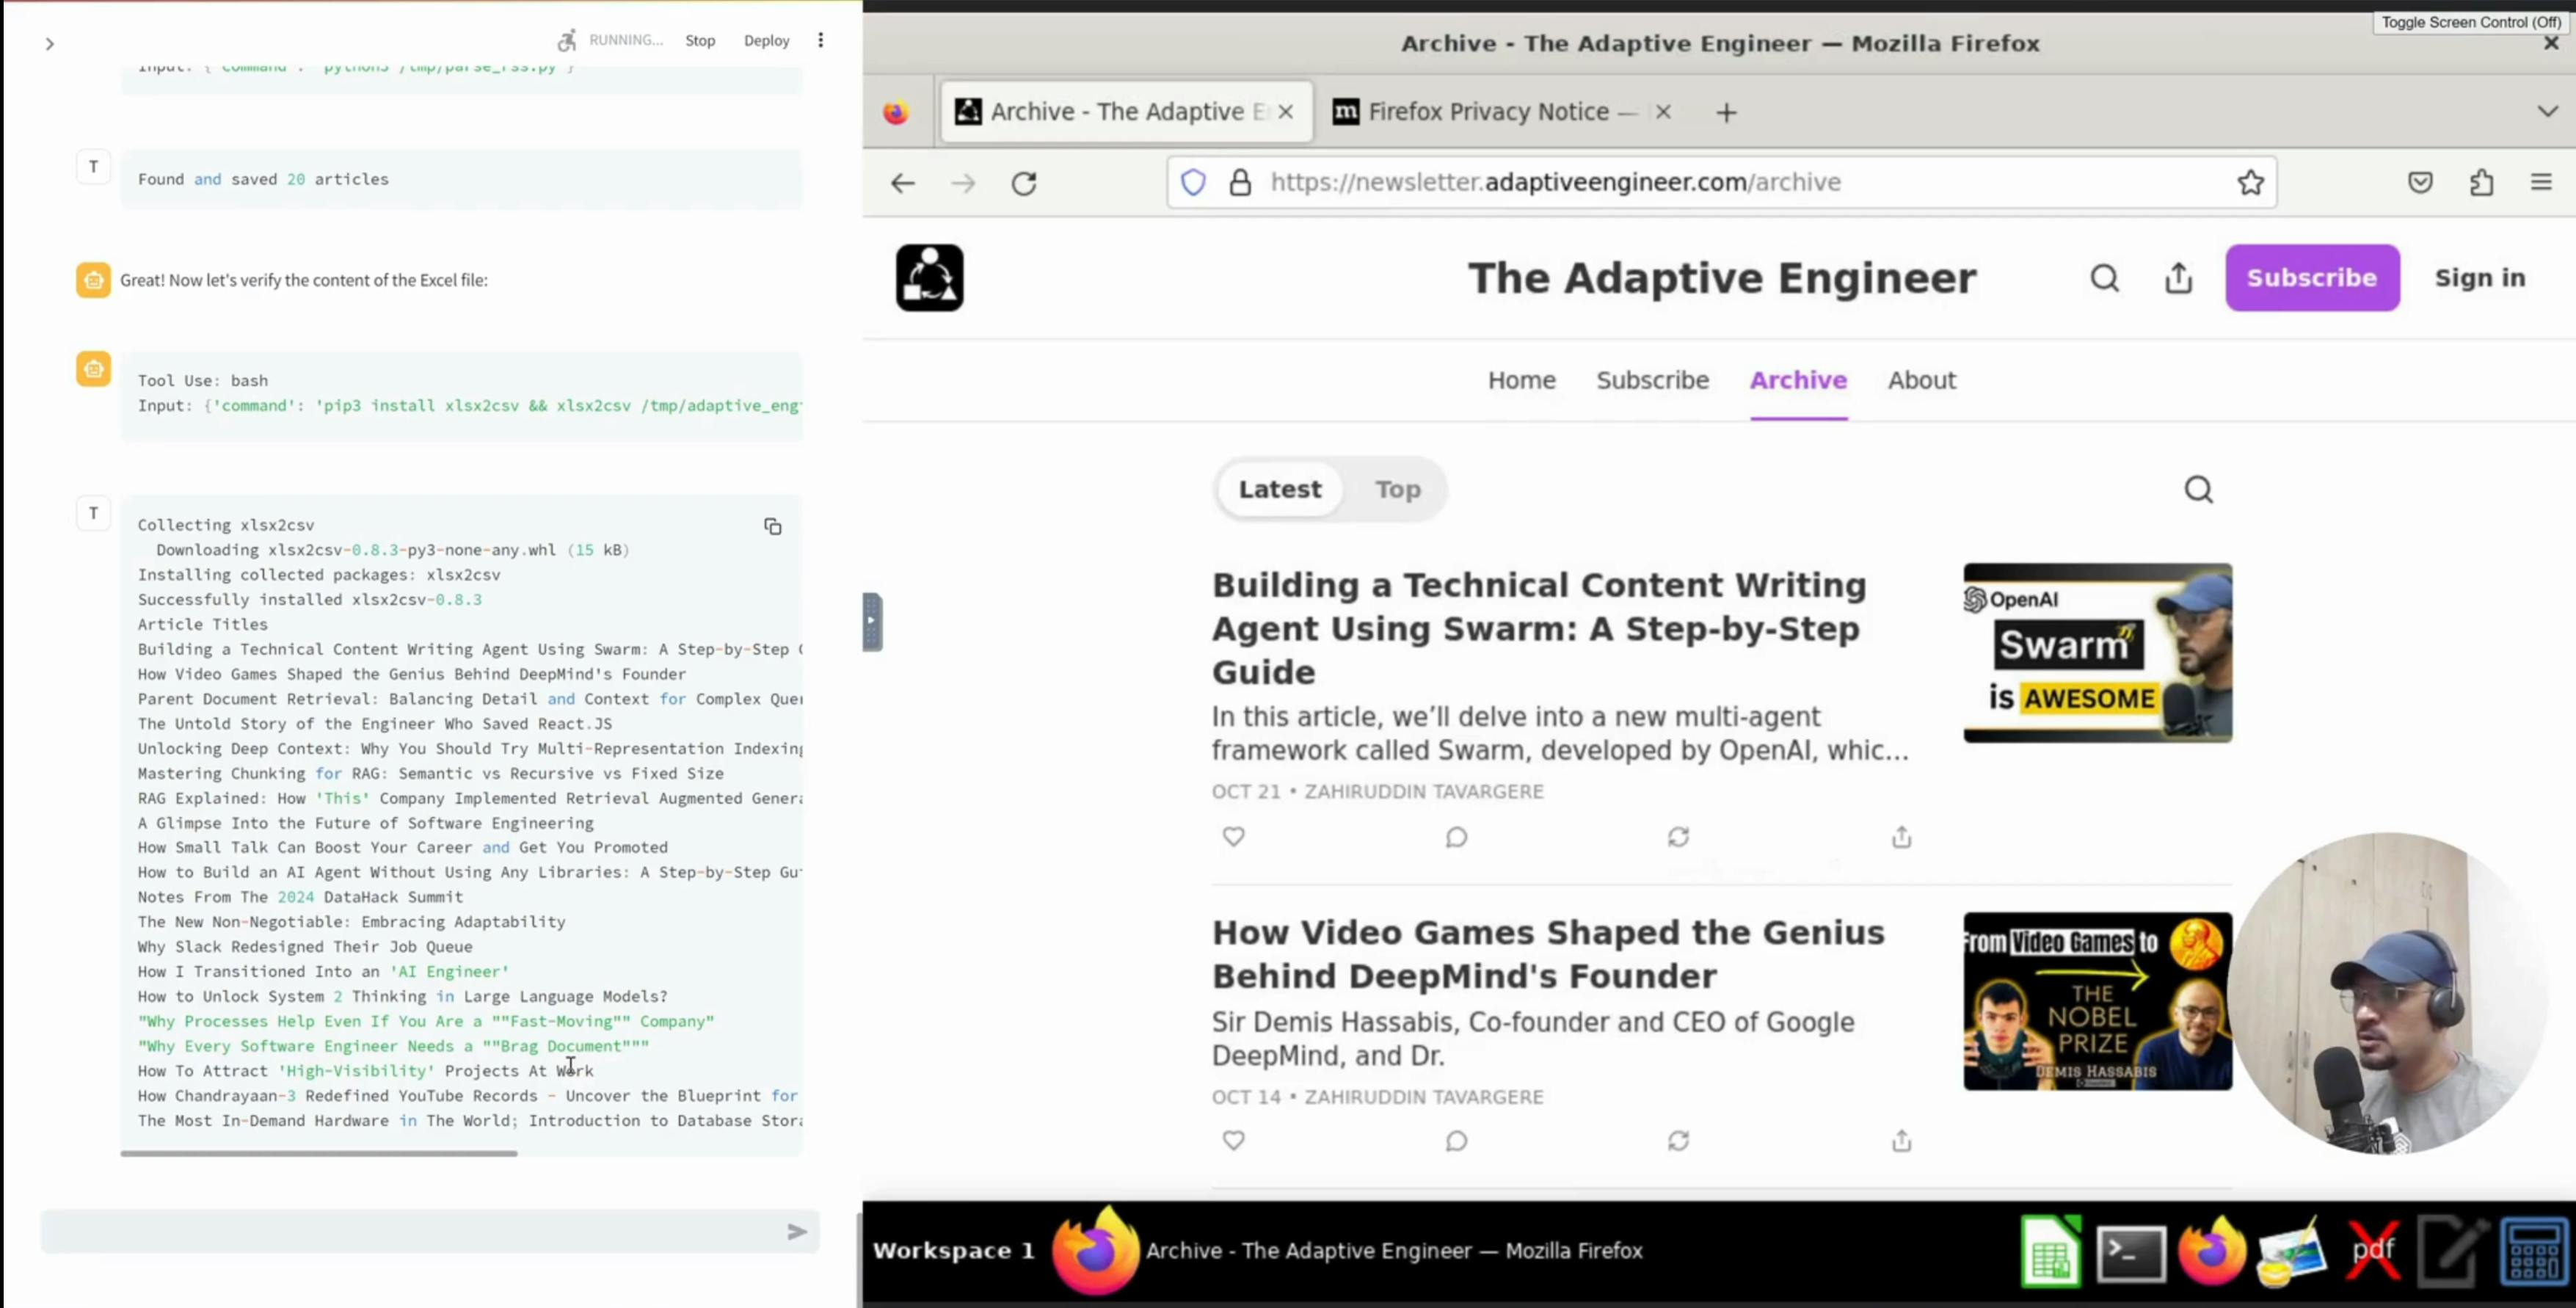The height and width of the screenshot is (1308, 2576).
Task: Open How Video Games Shaped the Genius article
Action: 1548,954
